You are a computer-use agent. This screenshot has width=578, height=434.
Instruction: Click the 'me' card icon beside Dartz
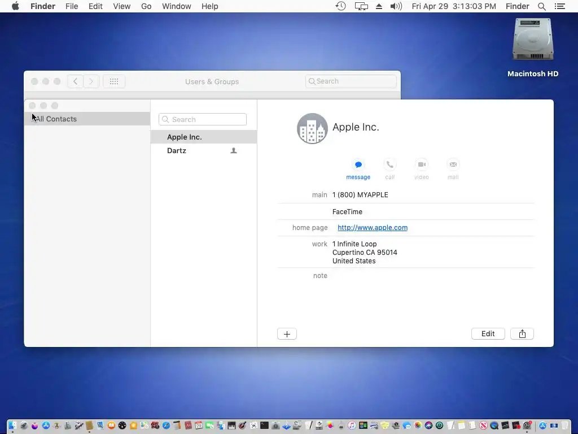point(233,150)
